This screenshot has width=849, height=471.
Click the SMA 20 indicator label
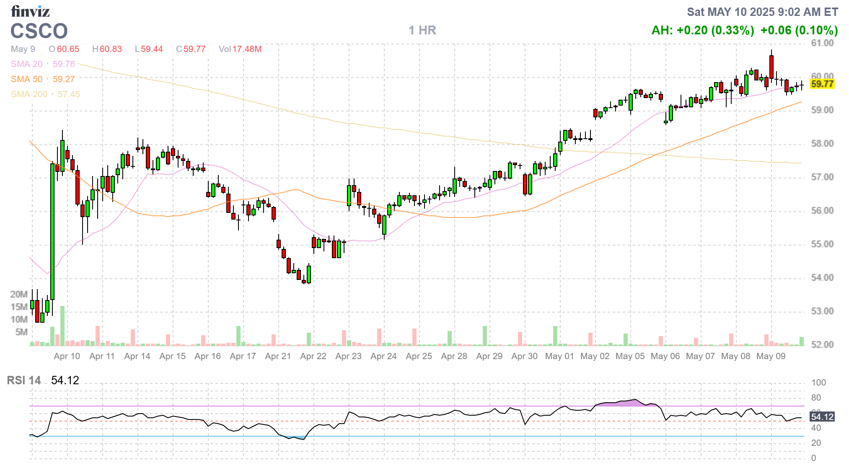[x=27, y=64]
